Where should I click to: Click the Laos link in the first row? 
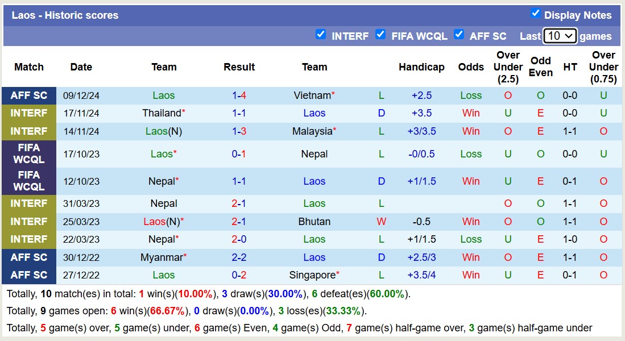(x=164, y=95)
